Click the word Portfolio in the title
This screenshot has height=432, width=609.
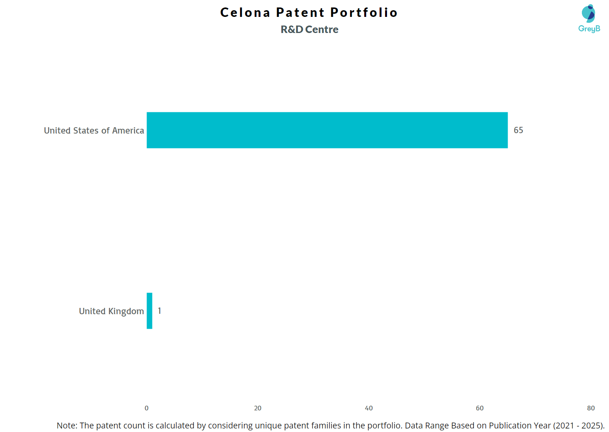point(364,13)
